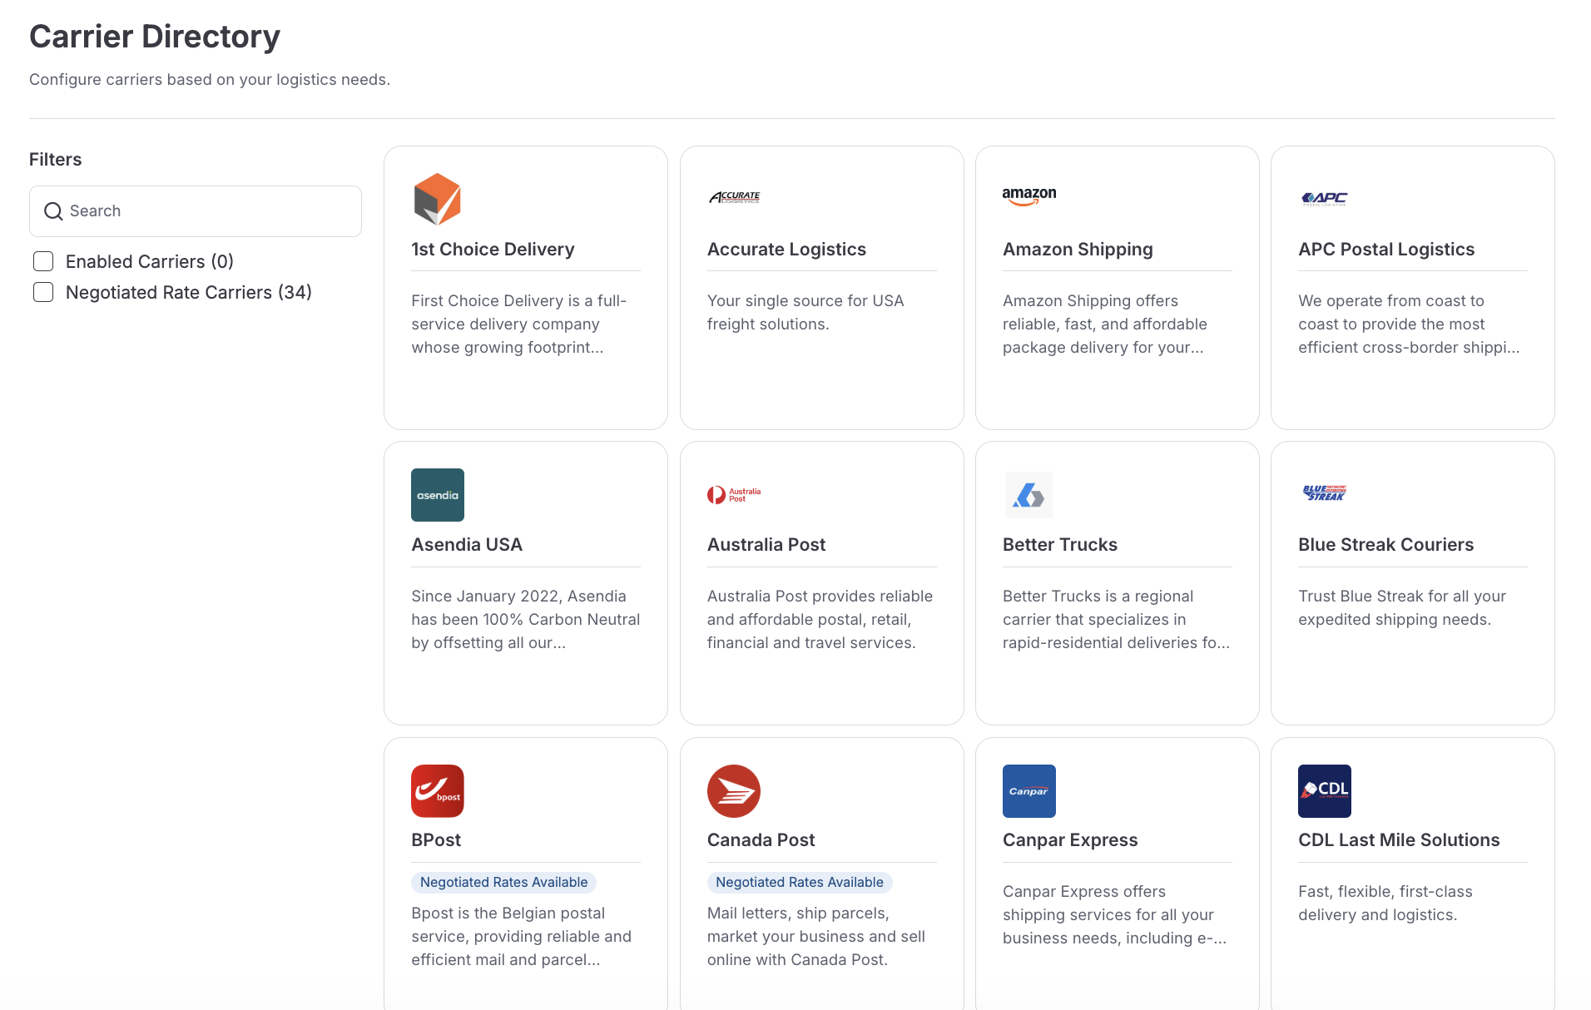Image resolution: width=1591 pixels, height=1010 pixels.
Task: Click BPost's Negotiated Rates Available badge
Action: [503, 882]
